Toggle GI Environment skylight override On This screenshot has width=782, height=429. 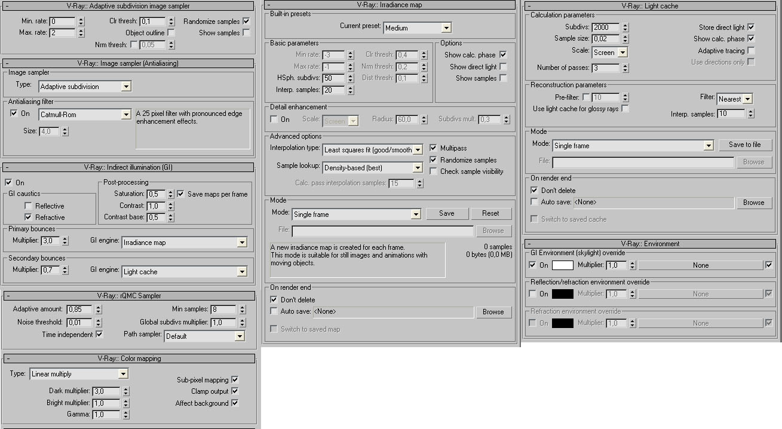click(x=533, y=265)
